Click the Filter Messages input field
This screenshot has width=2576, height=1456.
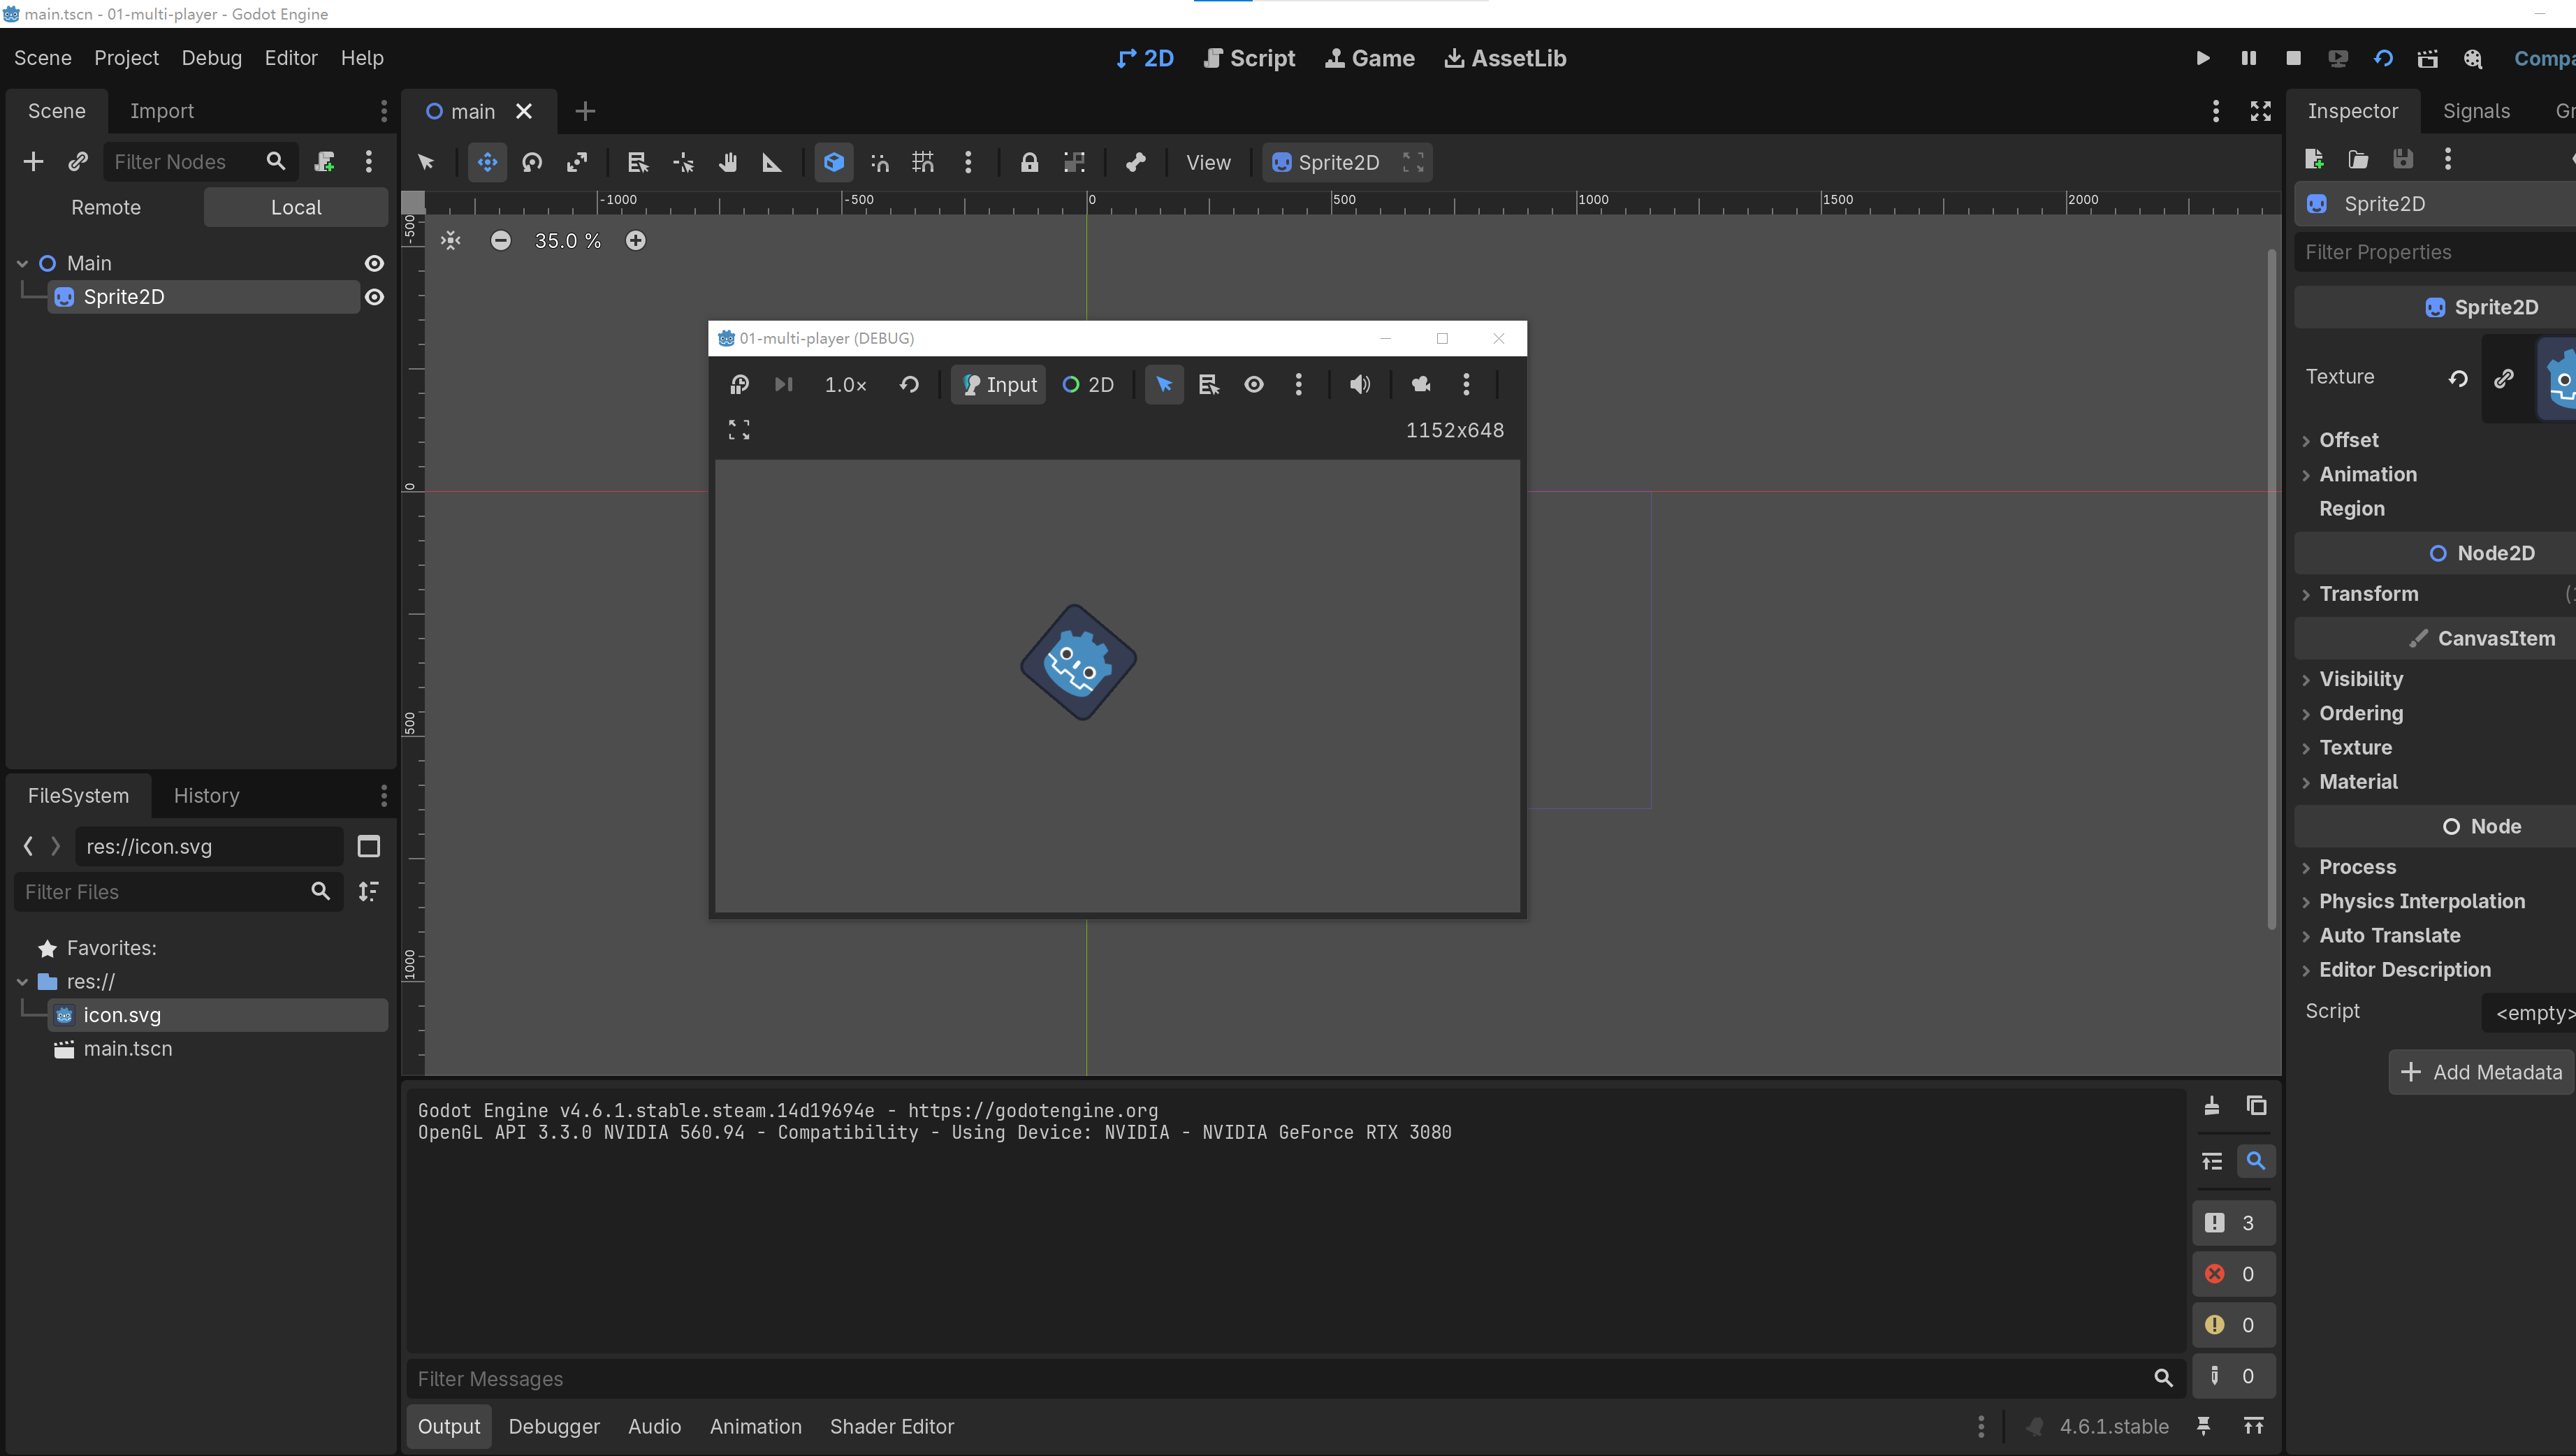click(x=1280, y=1379)
